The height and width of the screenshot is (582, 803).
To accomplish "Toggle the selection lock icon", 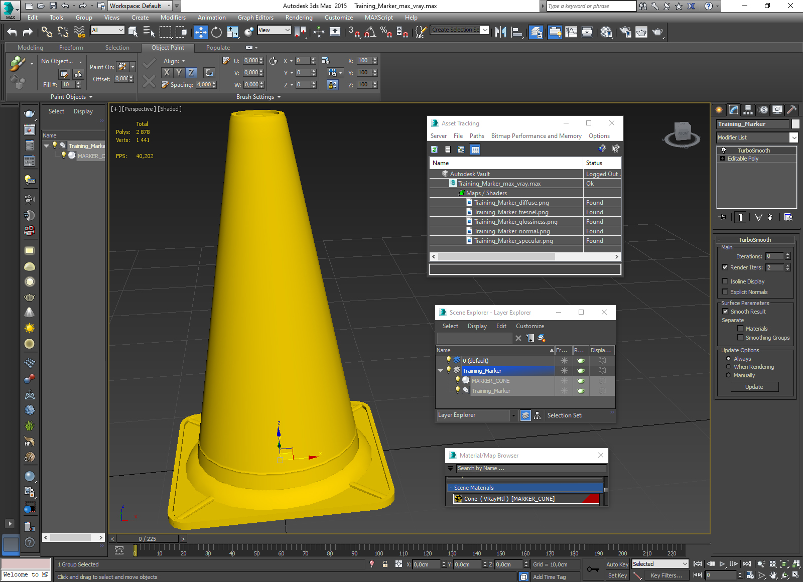I will coord(385,564).
